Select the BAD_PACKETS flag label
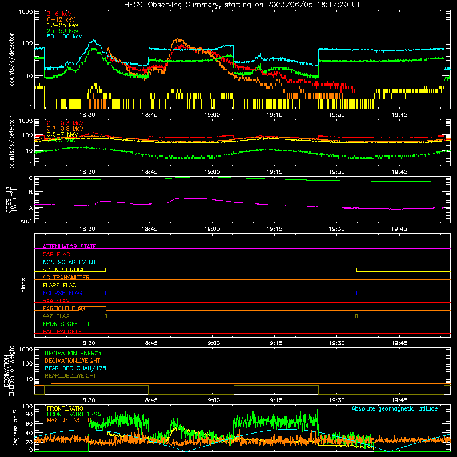Image resolution: width=457 pixels, height=457 pixels. (62, 331)
